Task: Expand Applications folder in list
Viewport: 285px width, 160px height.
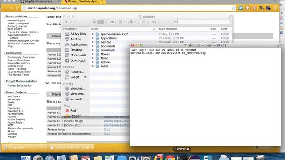Action: coord(93,38)
